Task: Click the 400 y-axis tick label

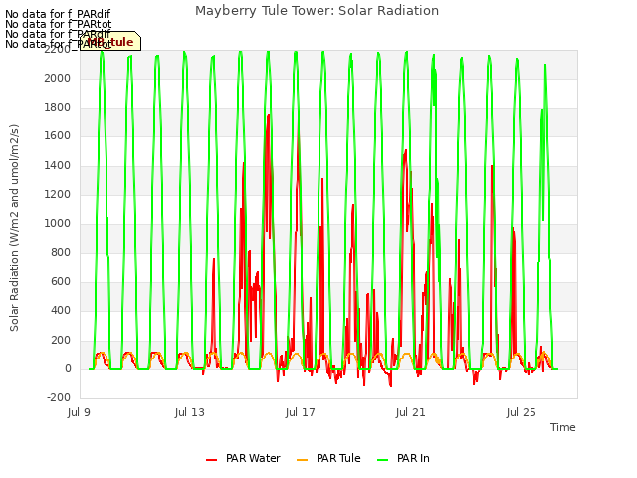Action: (x=61, y=311)
